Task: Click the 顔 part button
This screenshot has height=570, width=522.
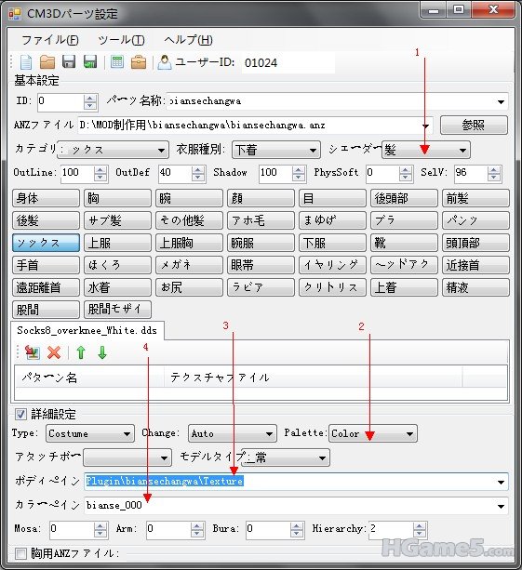Action: point(261,198)
